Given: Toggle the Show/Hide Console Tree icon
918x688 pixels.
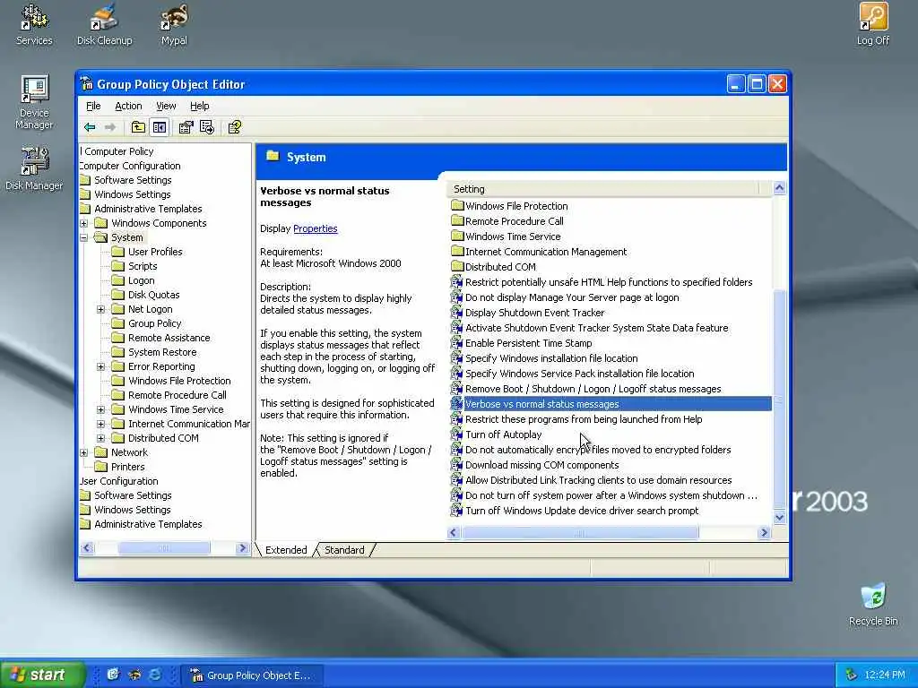Looking at the screenshot, I should [x=160, y=127].
